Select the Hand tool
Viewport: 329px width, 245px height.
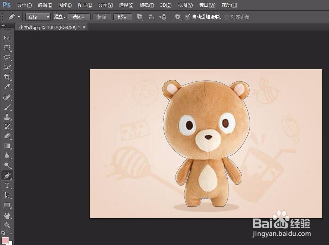(7, 216)
